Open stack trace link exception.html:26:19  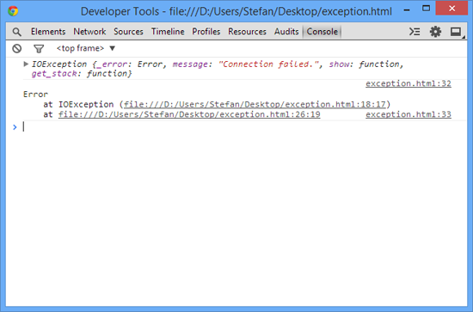[x=189, y=114]
